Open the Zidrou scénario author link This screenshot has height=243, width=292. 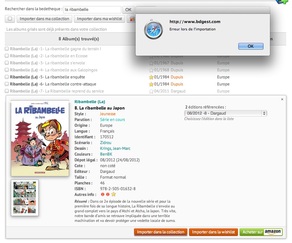pyautogui.click(x=105, y=142)
